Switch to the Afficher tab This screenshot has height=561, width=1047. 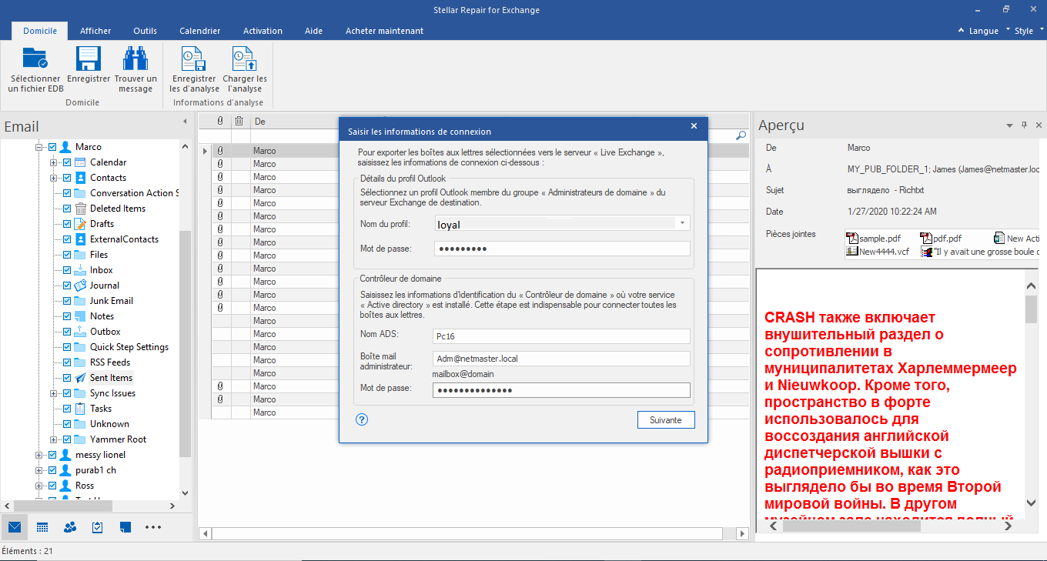click(x=95, y=31)
